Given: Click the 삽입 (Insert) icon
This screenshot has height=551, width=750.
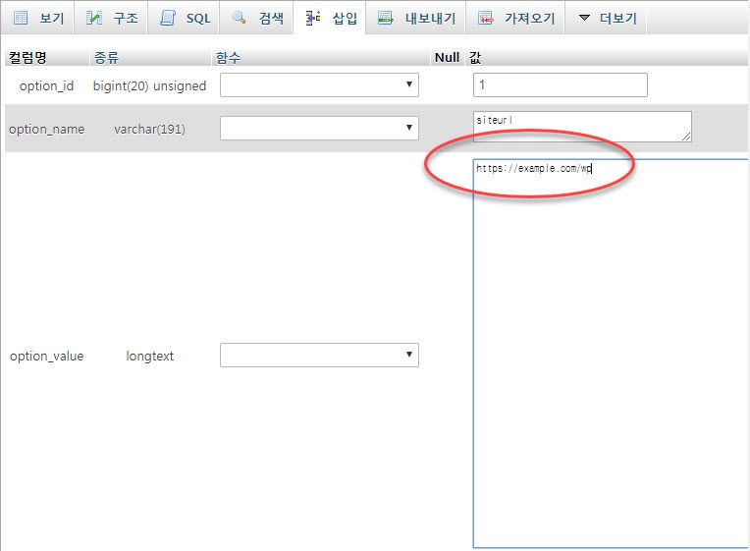Looking at the screenshot, I should [313, 18].
